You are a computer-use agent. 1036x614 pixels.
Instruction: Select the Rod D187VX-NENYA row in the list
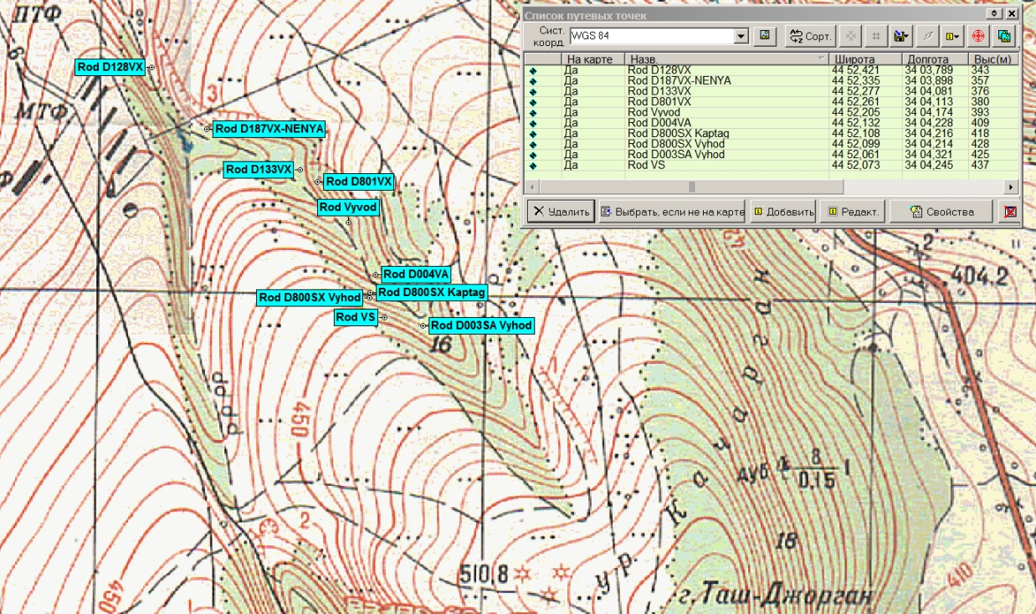[x=772, y=80]
